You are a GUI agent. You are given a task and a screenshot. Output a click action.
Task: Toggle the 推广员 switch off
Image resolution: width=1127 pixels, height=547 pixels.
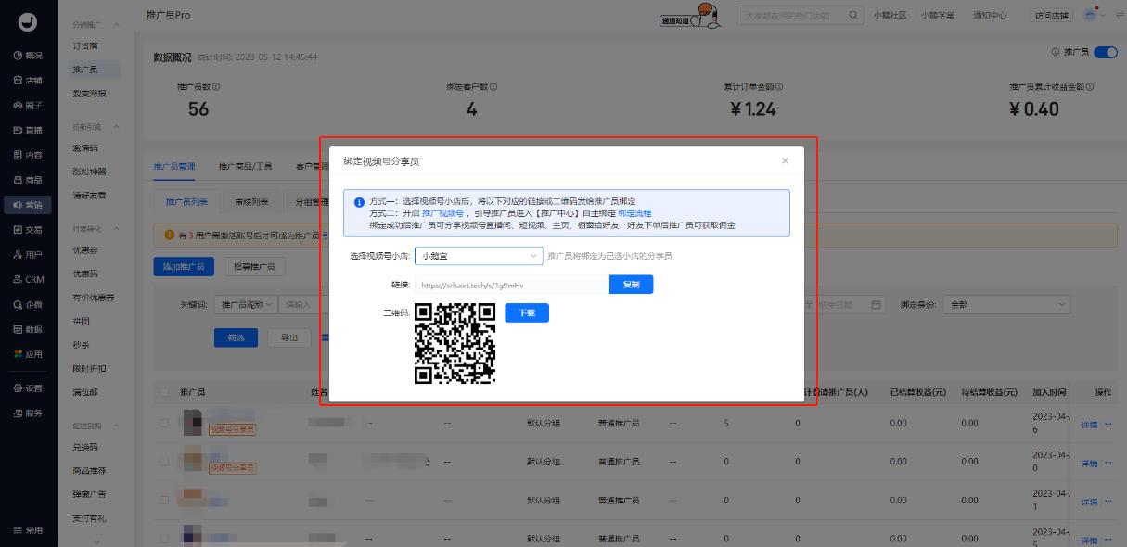click(1106, 53)
